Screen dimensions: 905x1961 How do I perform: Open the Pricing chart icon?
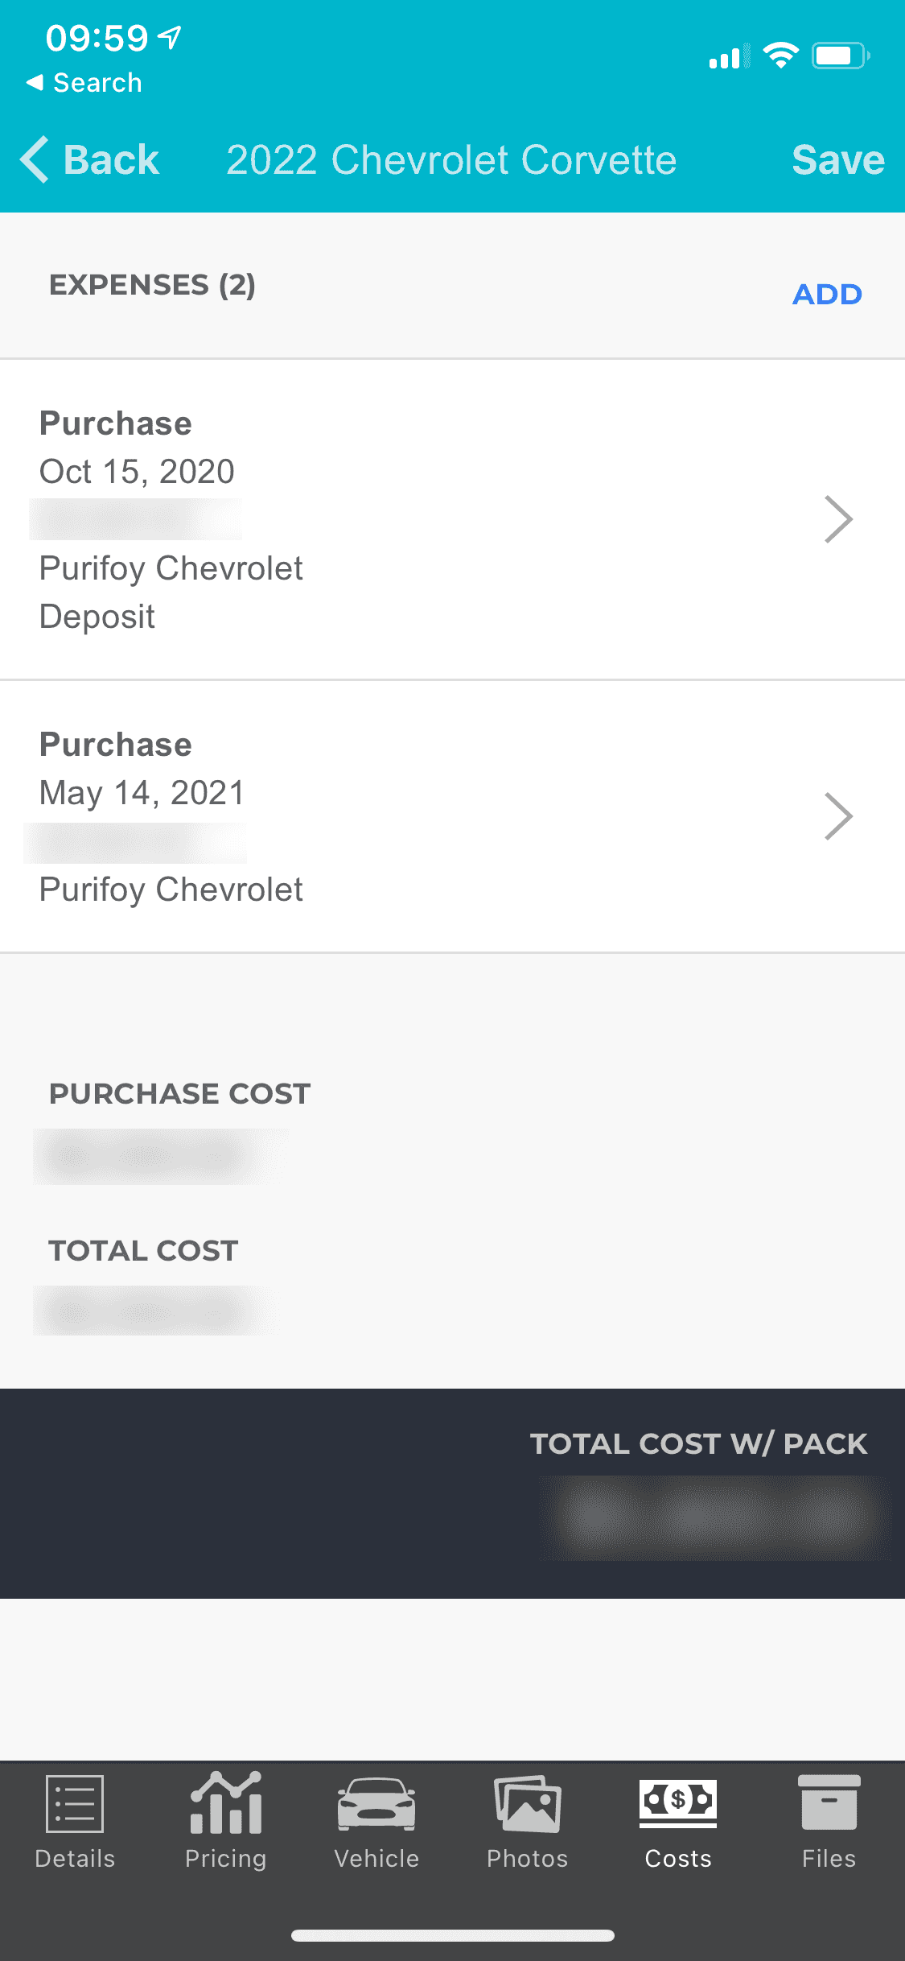pos(226,1803)
